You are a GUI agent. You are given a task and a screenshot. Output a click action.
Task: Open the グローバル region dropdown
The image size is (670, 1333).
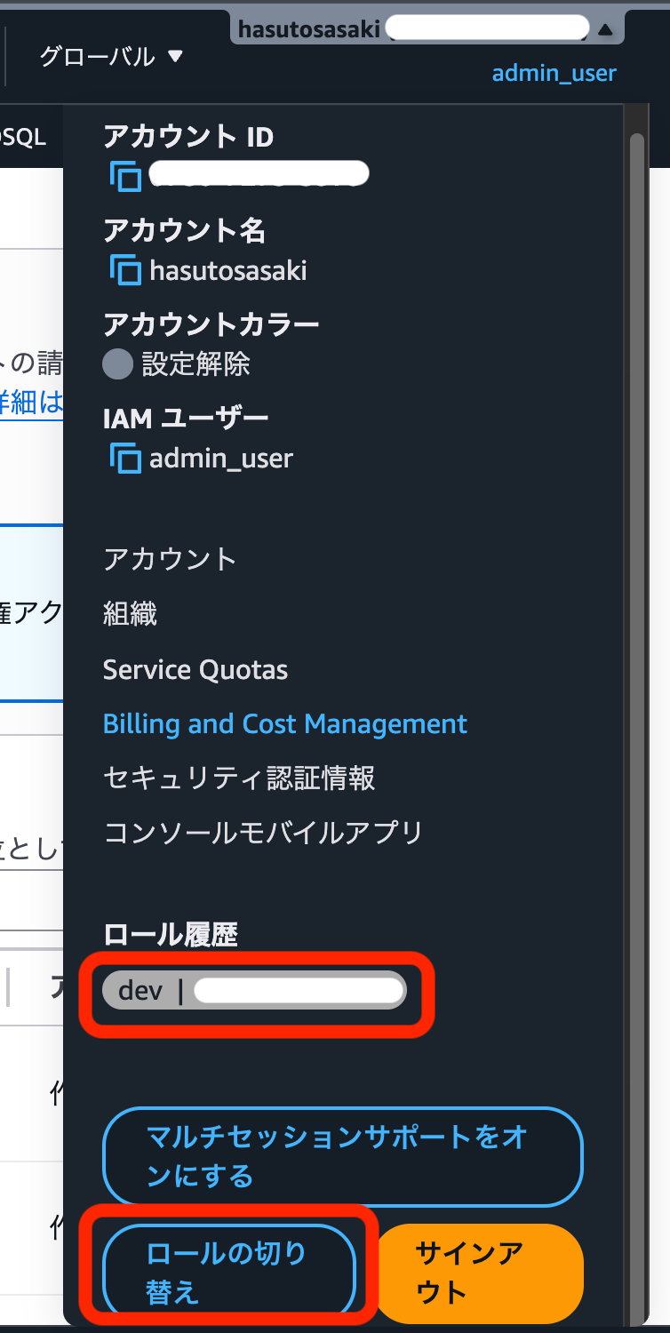pos(111,57)
